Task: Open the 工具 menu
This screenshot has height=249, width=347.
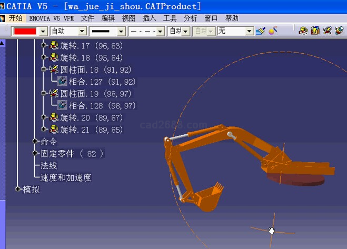Action: [170, 18]
